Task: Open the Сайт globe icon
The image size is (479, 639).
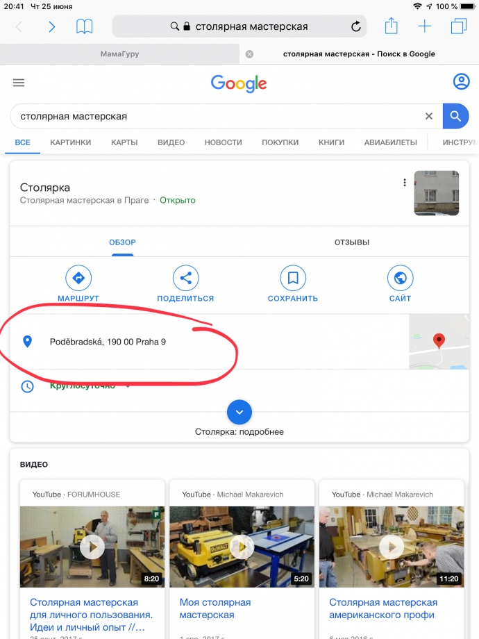Action: (400, 278)
